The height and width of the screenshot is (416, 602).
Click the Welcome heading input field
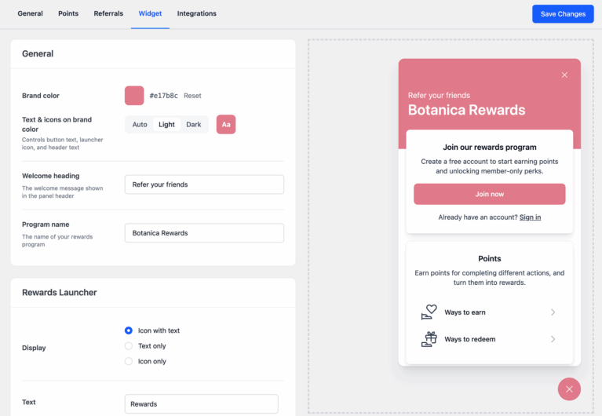tap(204, 184)
